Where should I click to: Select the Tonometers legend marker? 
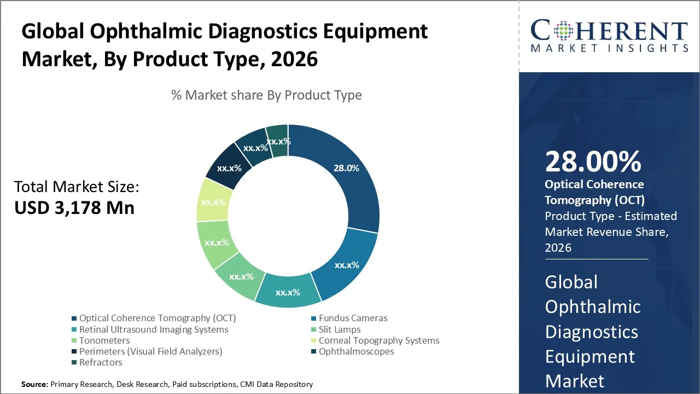point(75,340)
